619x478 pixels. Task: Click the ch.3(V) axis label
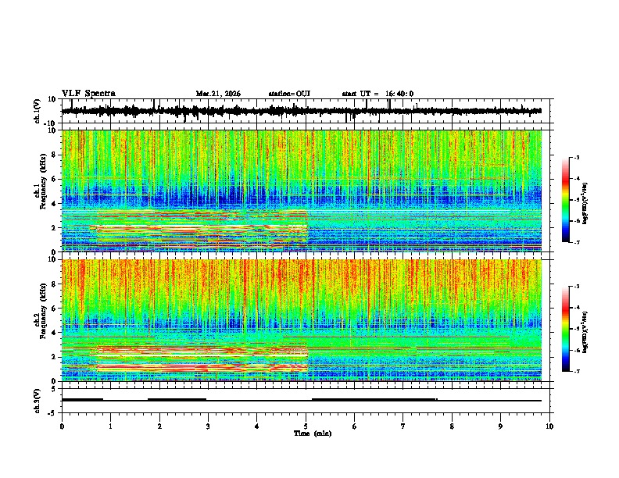click(38, 401)
